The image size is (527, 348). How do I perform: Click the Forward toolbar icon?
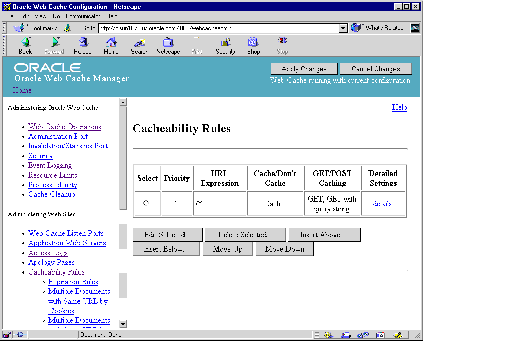(x=54, y=46)
